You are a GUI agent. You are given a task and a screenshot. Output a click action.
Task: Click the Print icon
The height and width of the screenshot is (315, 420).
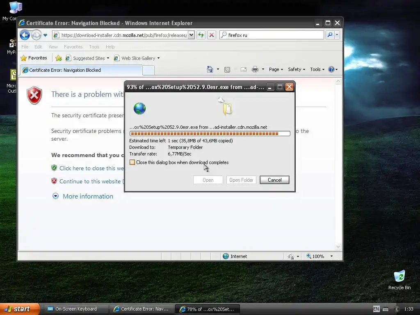(255, 69)
